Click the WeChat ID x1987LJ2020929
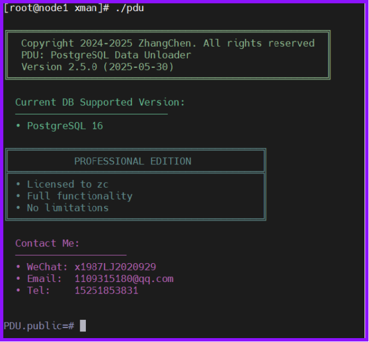This screenshot has height=342, width=369. [115, 267]
